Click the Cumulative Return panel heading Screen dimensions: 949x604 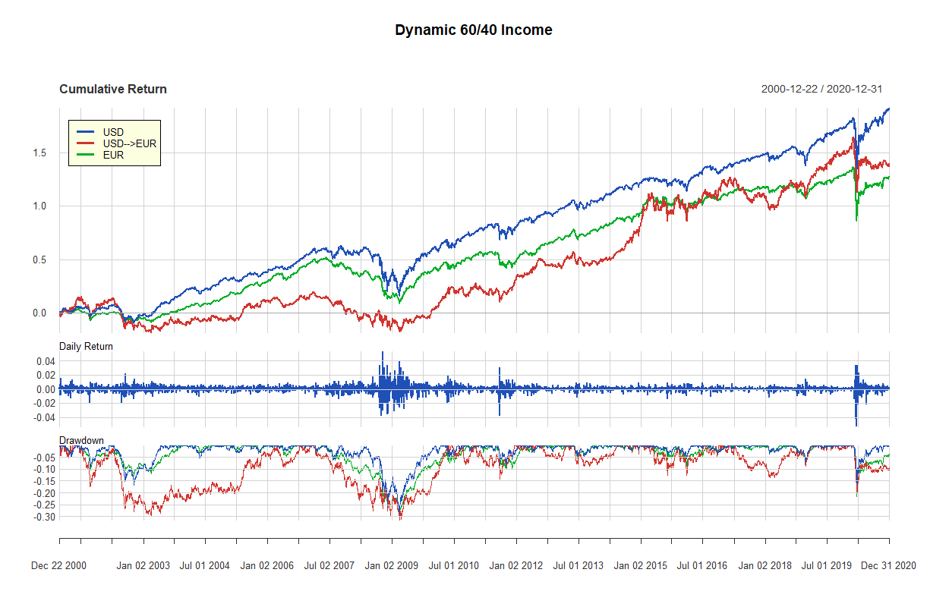tap(113, 90)
